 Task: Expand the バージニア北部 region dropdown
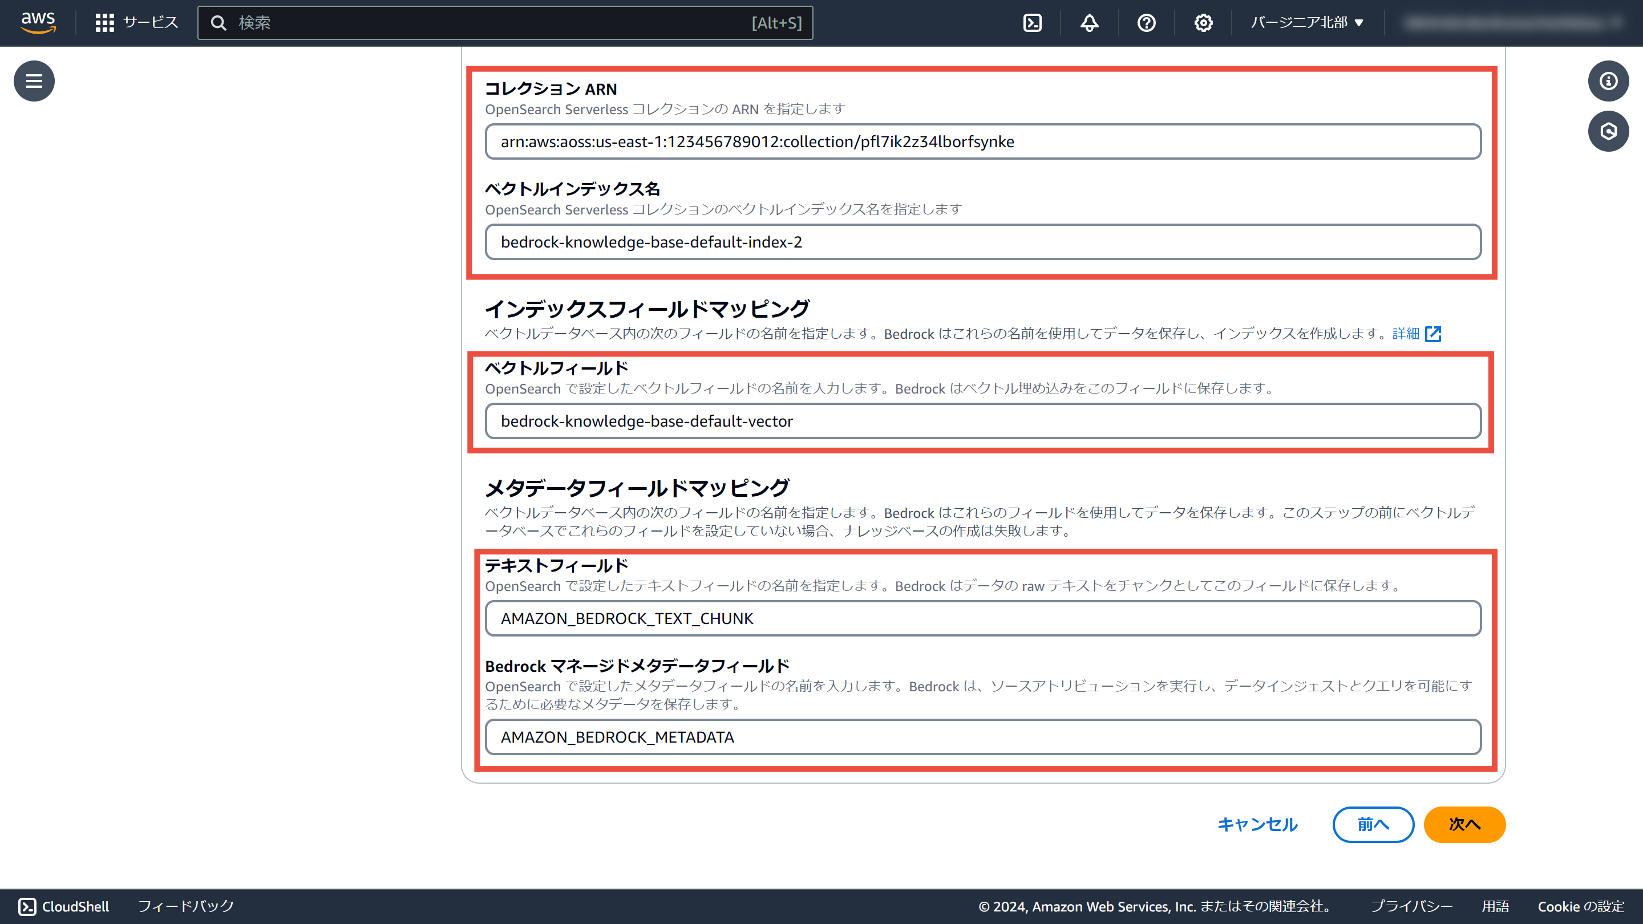(x=1307, y=23)
